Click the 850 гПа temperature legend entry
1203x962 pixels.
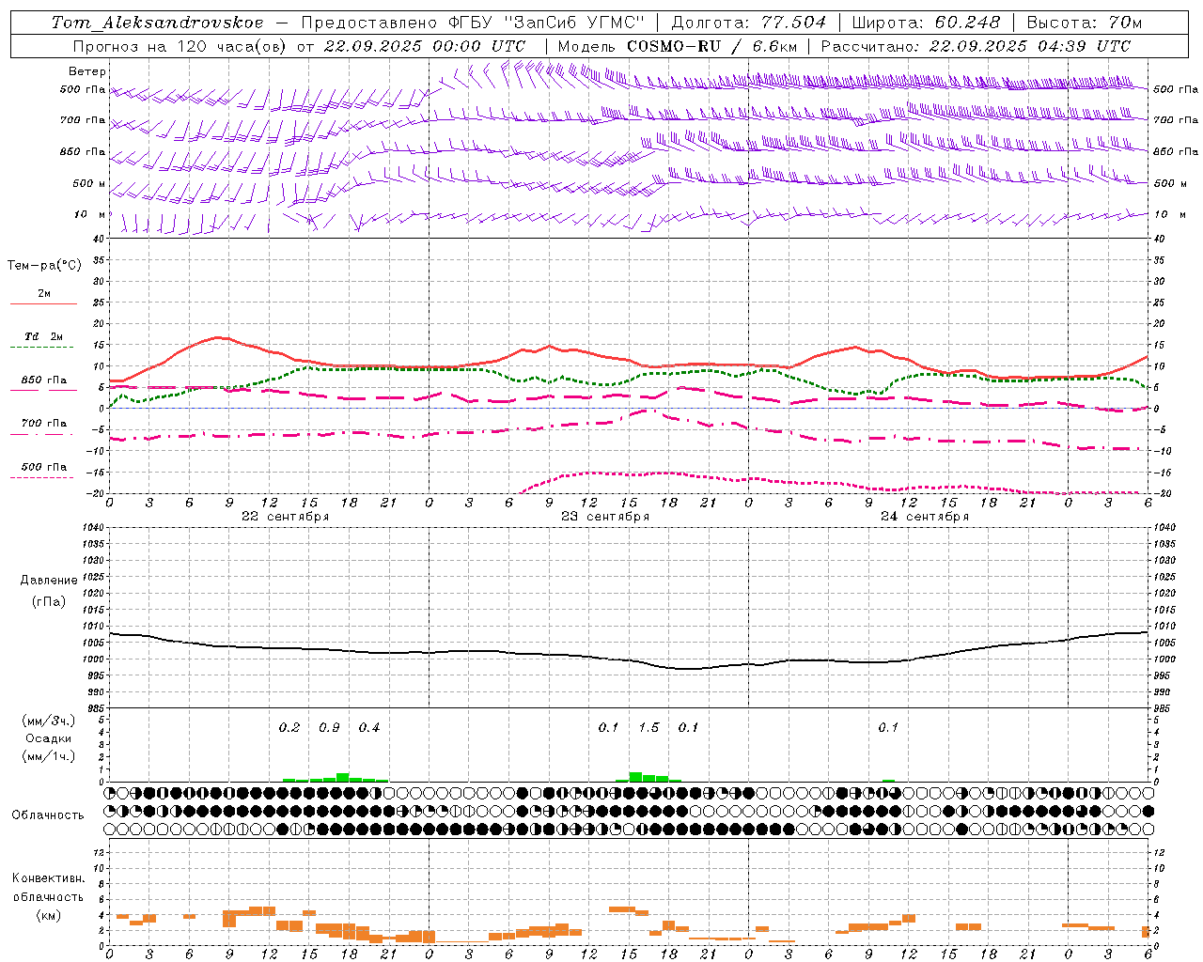pos(44,380)
